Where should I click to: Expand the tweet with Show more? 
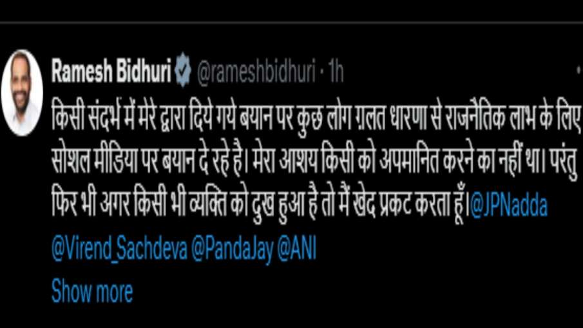[x=92, y=291]
